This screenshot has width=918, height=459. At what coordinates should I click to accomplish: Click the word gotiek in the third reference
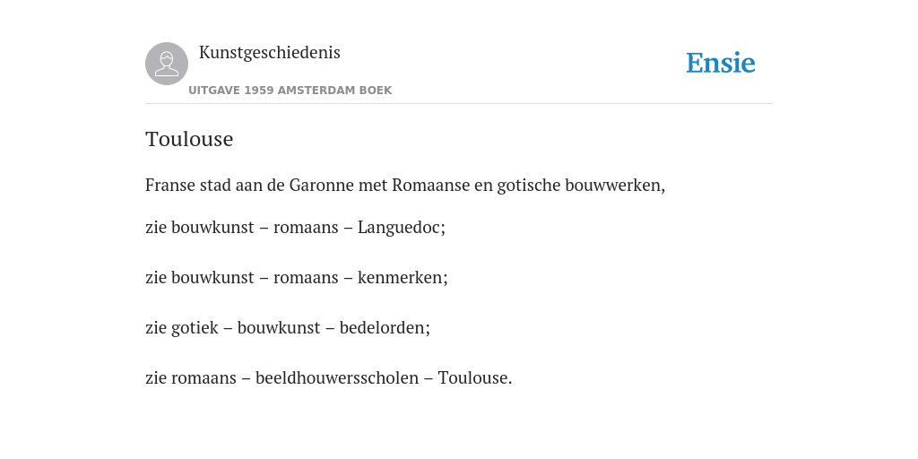click(x=195, y=328)
